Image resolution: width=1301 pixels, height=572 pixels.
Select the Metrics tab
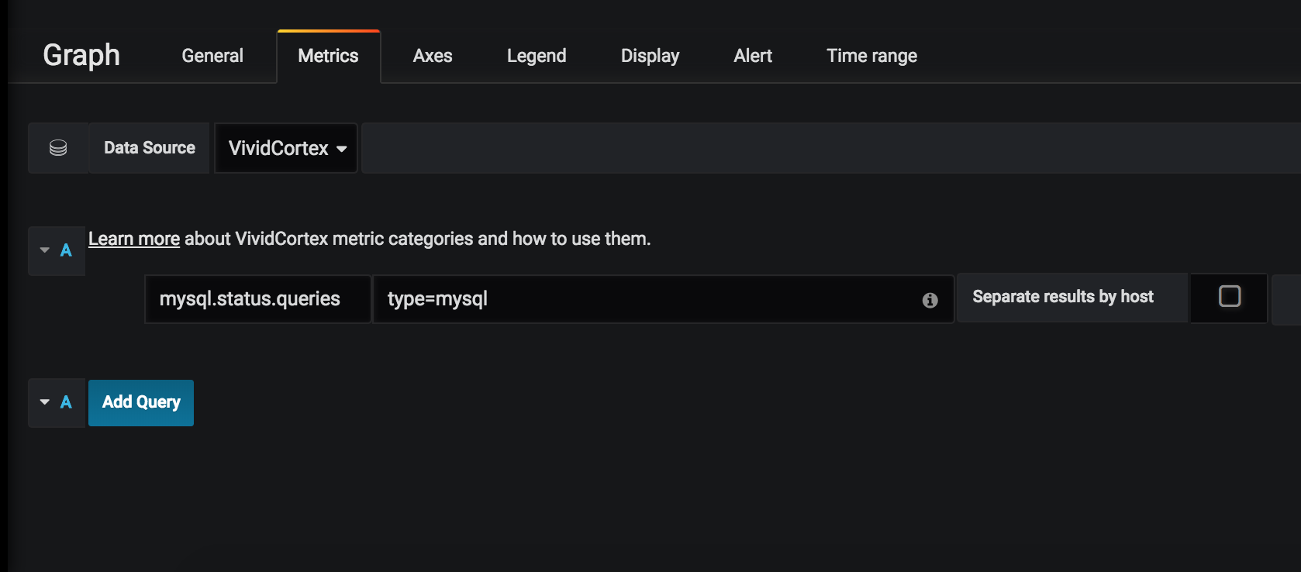329,56
